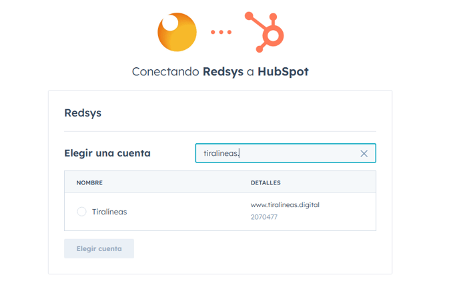The image size is (459, 291).
Task: Select the Tiralíneas radio button
Action: tap(81, 212)
